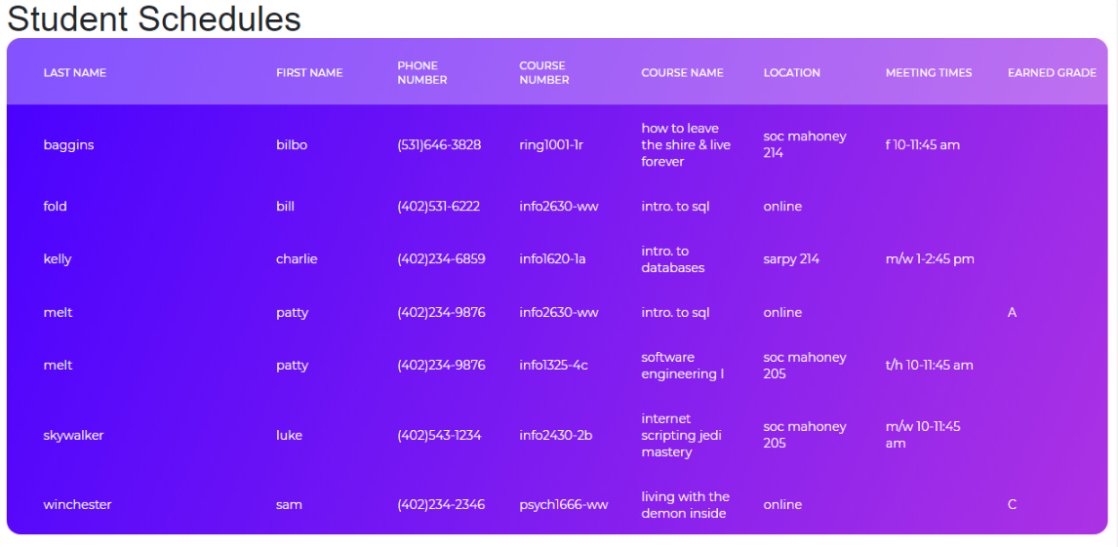
Task: Click location 'soc mahoney 214'
Action: 804,144
